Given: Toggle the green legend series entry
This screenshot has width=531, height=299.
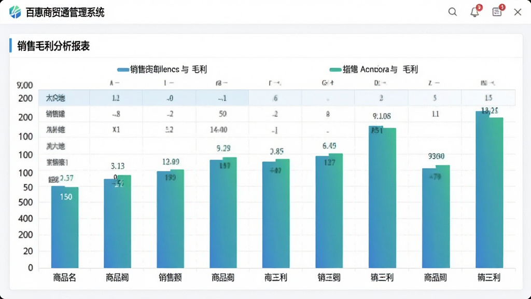Looking at the screenshot, I should tap(374, 70).
